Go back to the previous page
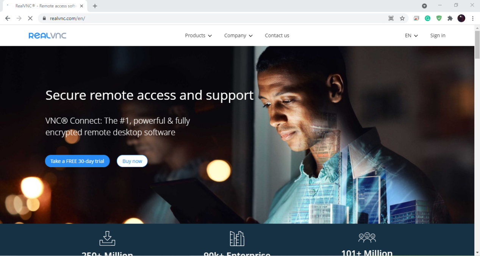The width and height of the screenshot is (480, 256). (8, 18)
